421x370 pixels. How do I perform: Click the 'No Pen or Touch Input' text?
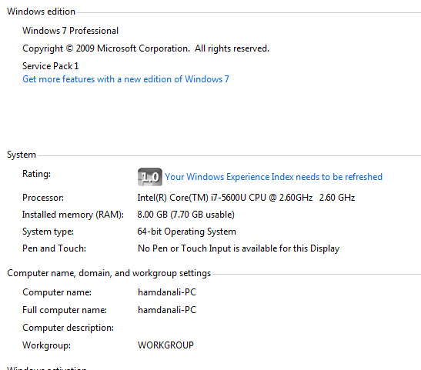[x=239, y=248]
